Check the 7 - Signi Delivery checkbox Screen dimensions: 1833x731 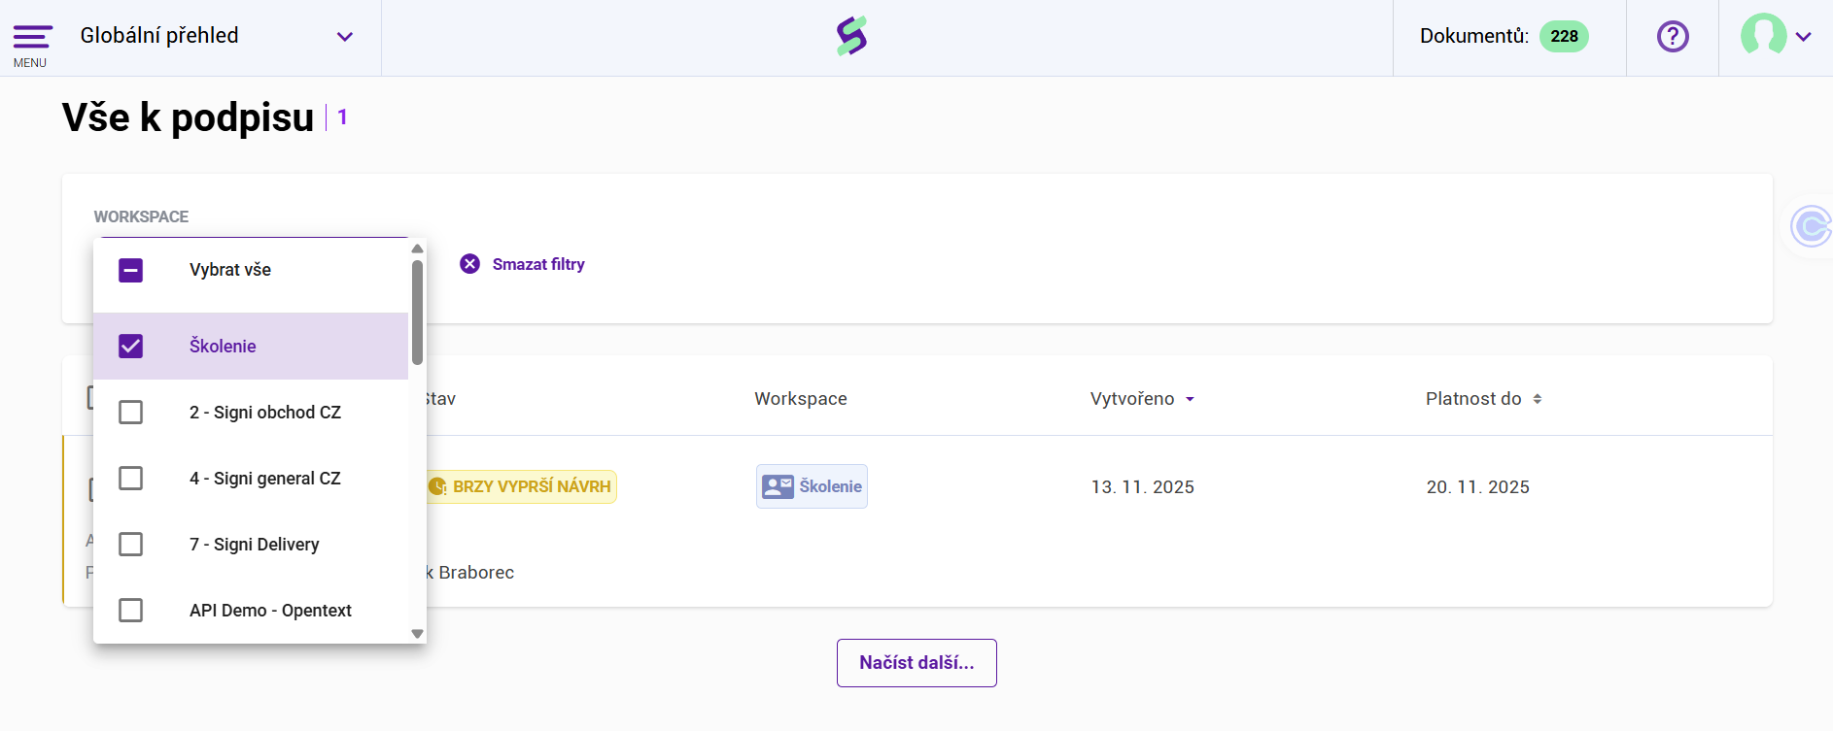pos(130,544)
